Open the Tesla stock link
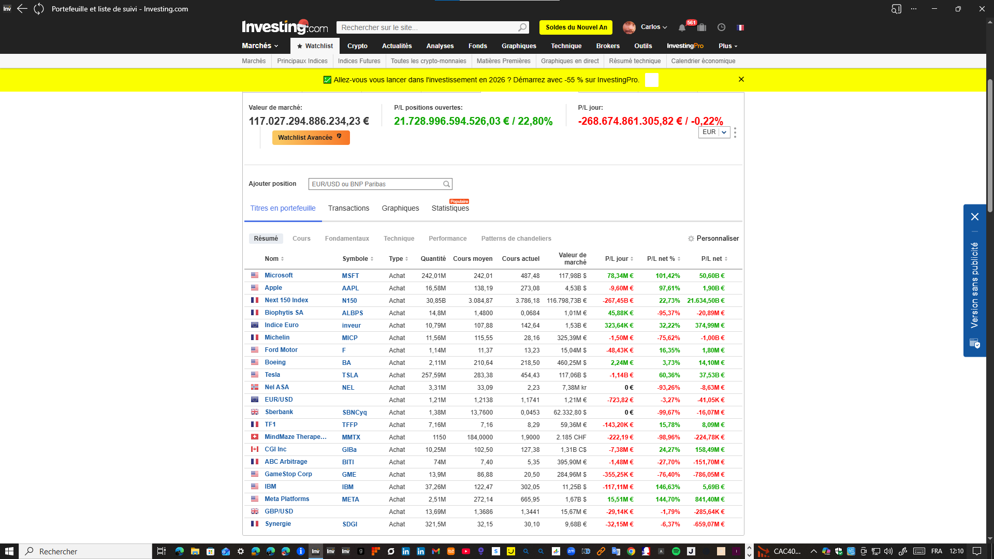Image resolution: width=994 pixels, height=559 pixels. coord(272,375)
